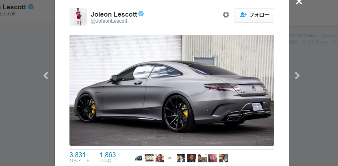View the 1,863 likes list
This screenshot has height=166, width=338.
point(108,157)
